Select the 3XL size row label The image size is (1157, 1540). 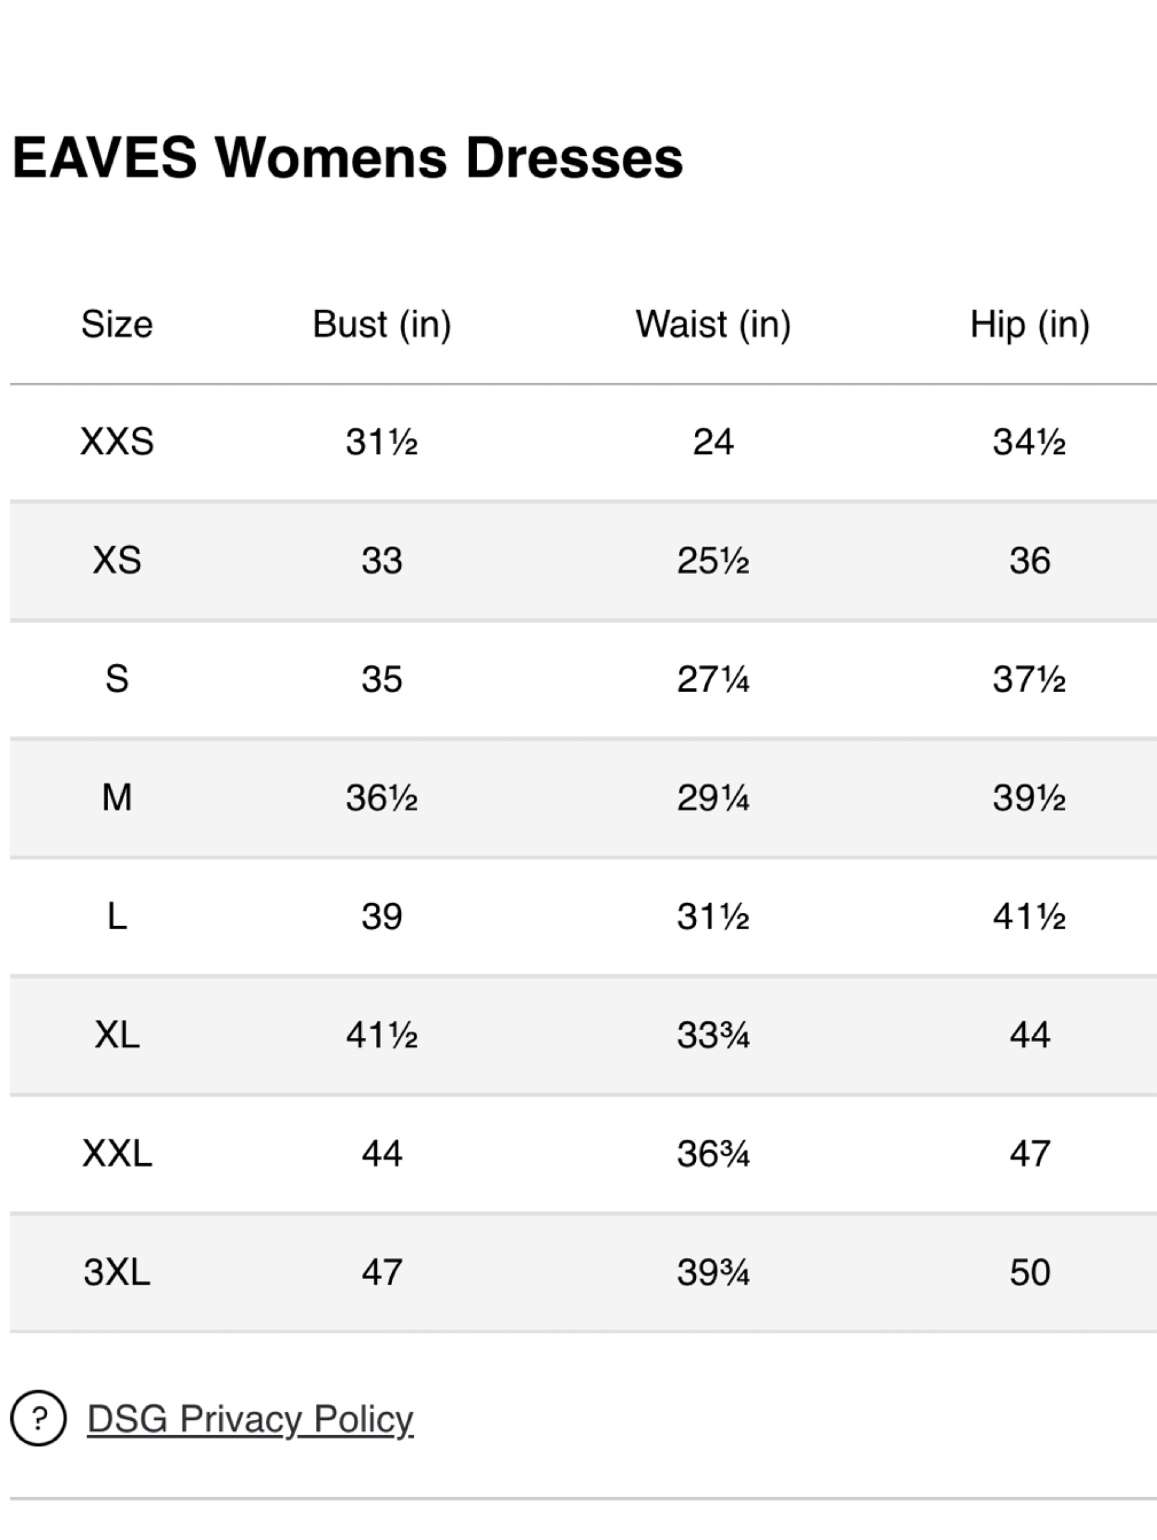coord(117,1272)
